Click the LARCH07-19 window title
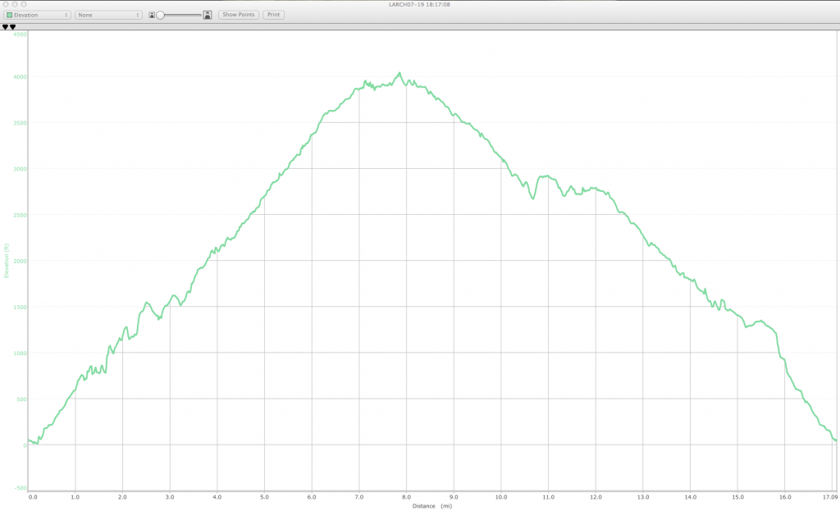This screenshot has width=840, height=511. (419, 5)
